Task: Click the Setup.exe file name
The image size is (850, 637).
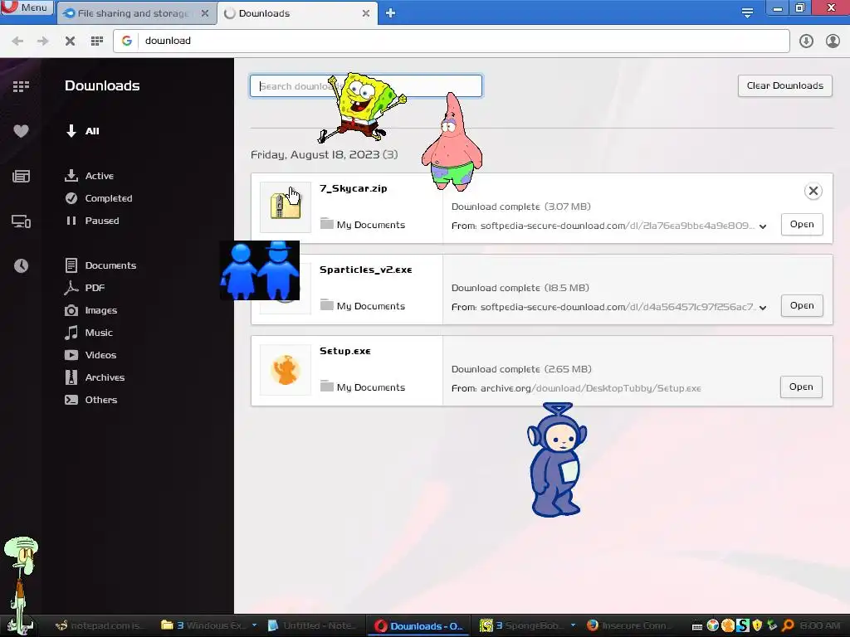Action: pyautogui.click(x=345, y=351)
